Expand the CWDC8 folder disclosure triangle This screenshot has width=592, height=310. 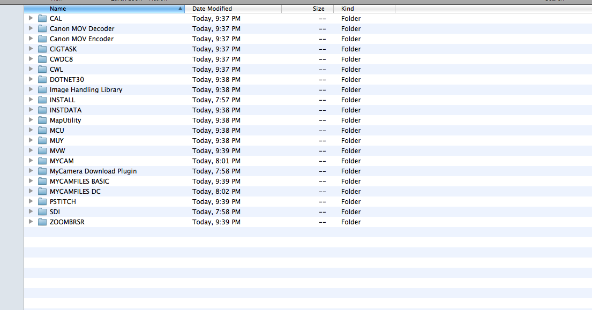pos(31,59)
